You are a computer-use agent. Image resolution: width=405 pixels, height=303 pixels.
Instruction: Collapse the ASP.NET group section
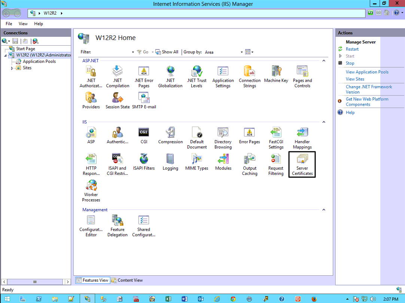[x=324, y=60]
